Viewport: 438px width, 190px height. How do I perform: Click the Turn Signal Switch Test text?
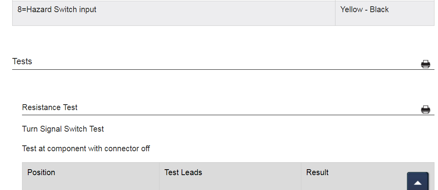[63, 129]
